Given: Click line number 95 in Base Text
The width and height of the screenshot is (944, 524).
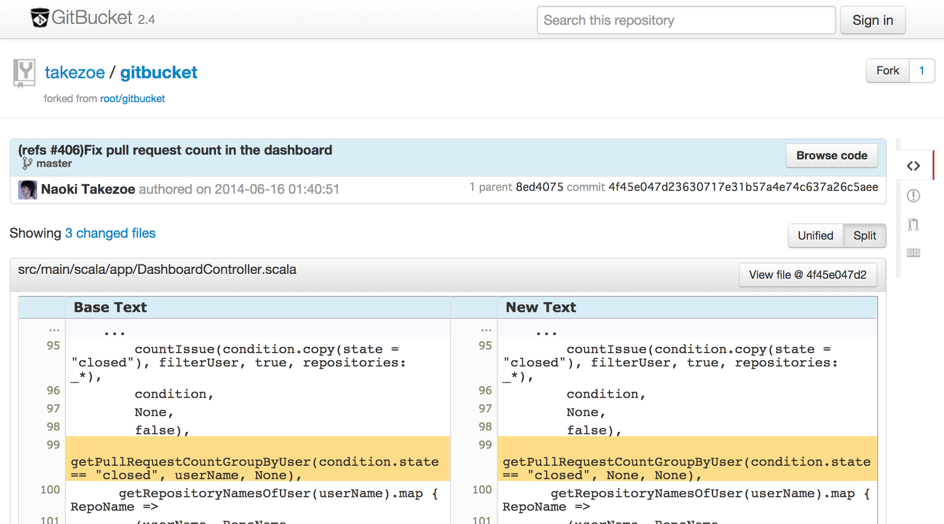Looking at the screenshot, I should (x=53, y=346).
